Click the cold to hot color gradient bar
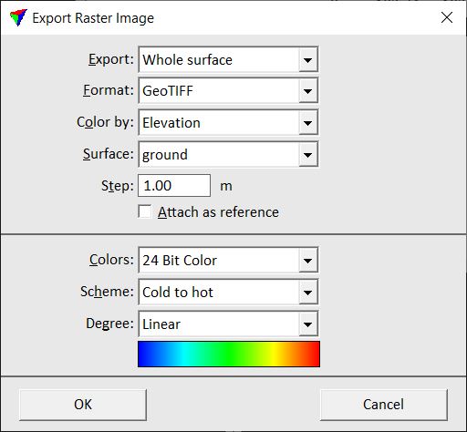Image resolution: width=467 pixels, height=432 pixels. pyautogui.click(x=229, y=355)
